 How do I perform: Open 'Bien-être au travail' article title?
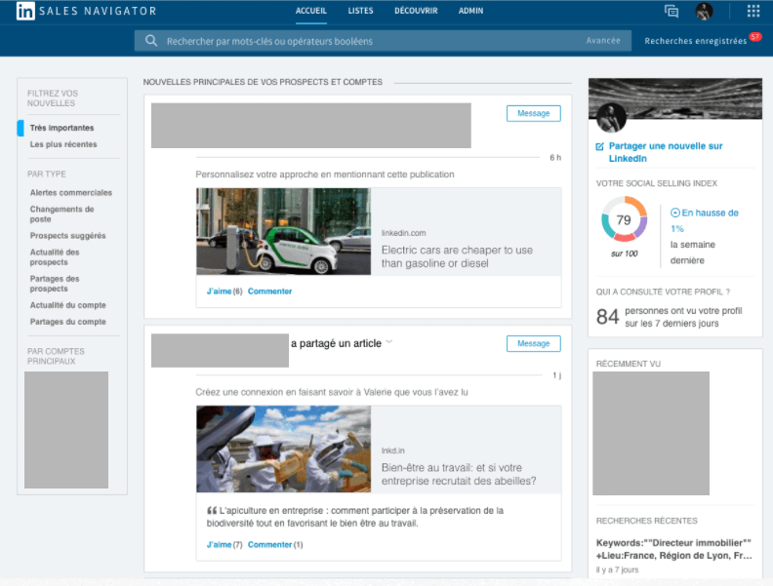(459, 474)
